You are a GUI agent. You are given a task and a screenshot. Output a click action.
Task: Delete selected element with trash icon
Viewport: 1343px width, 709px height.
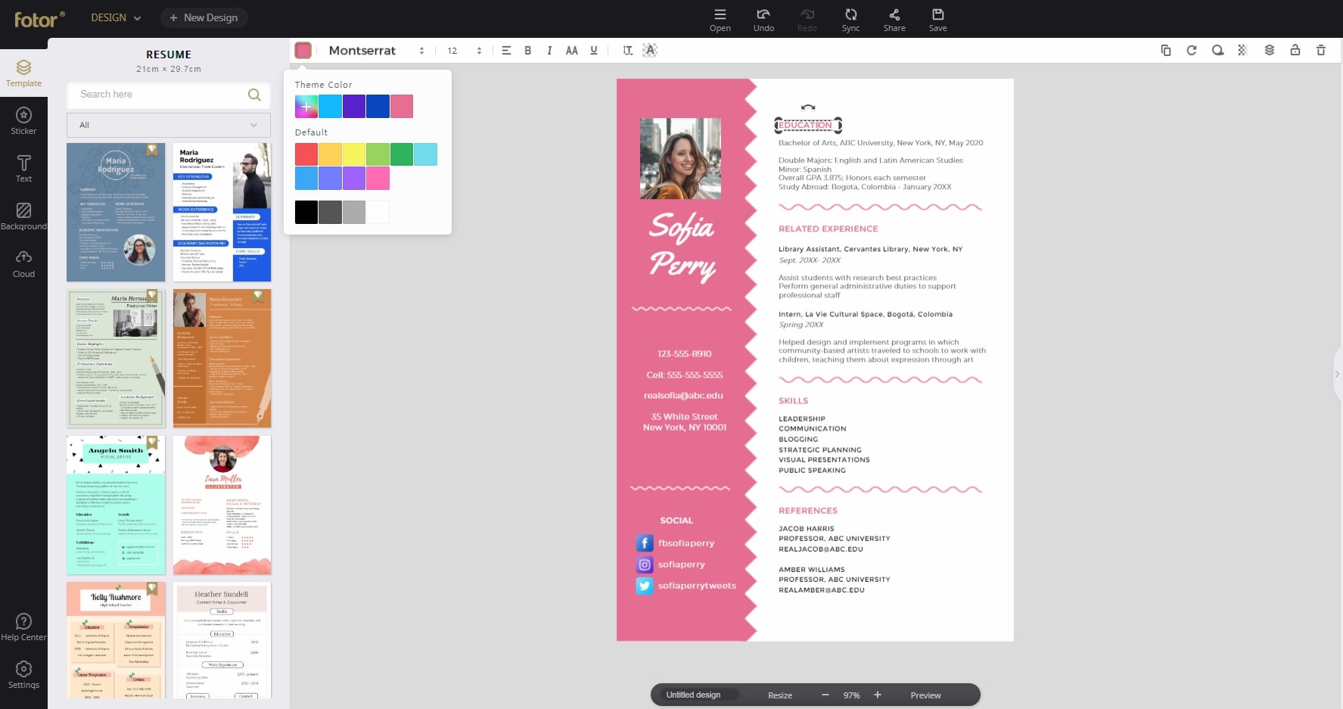coord(1321,50)
